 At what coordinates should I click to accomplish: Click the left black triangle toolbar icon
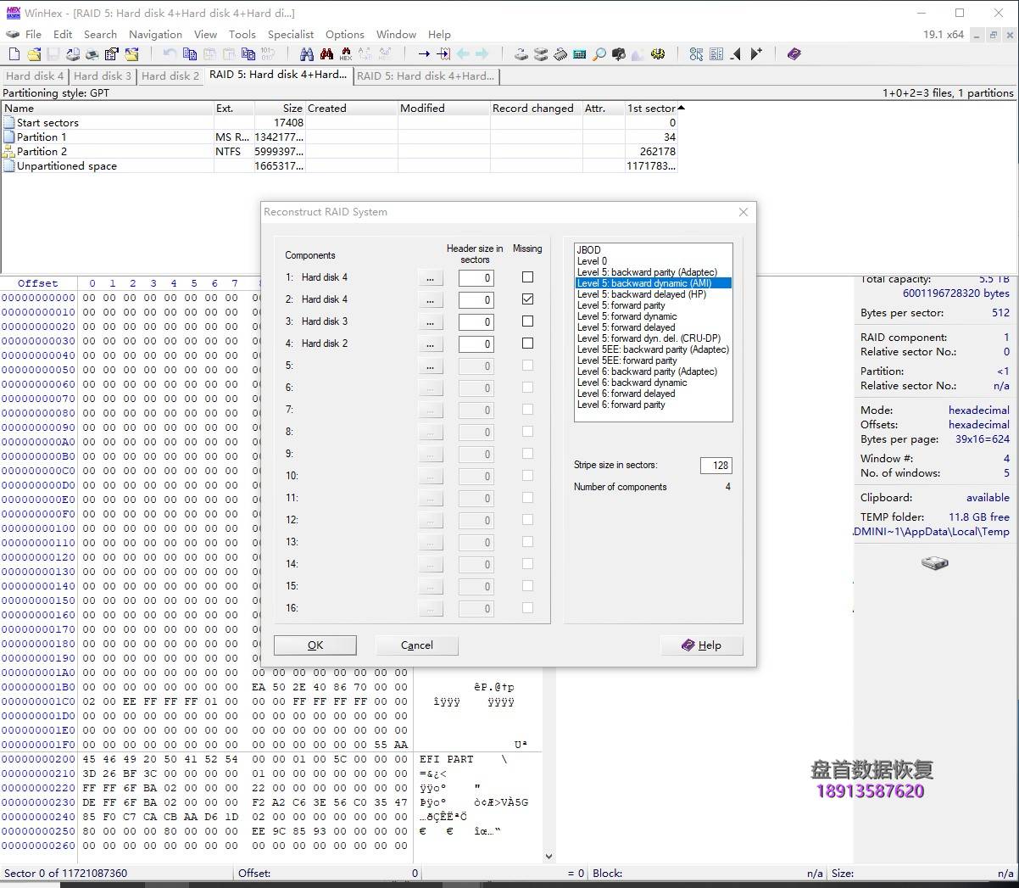pyautogui.click(x=735, y=53)
